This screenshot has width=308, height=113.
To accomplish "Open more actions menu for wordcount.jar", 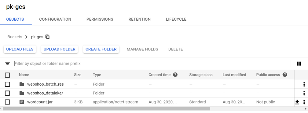I will pyautogui.click(x=304, y=102).
